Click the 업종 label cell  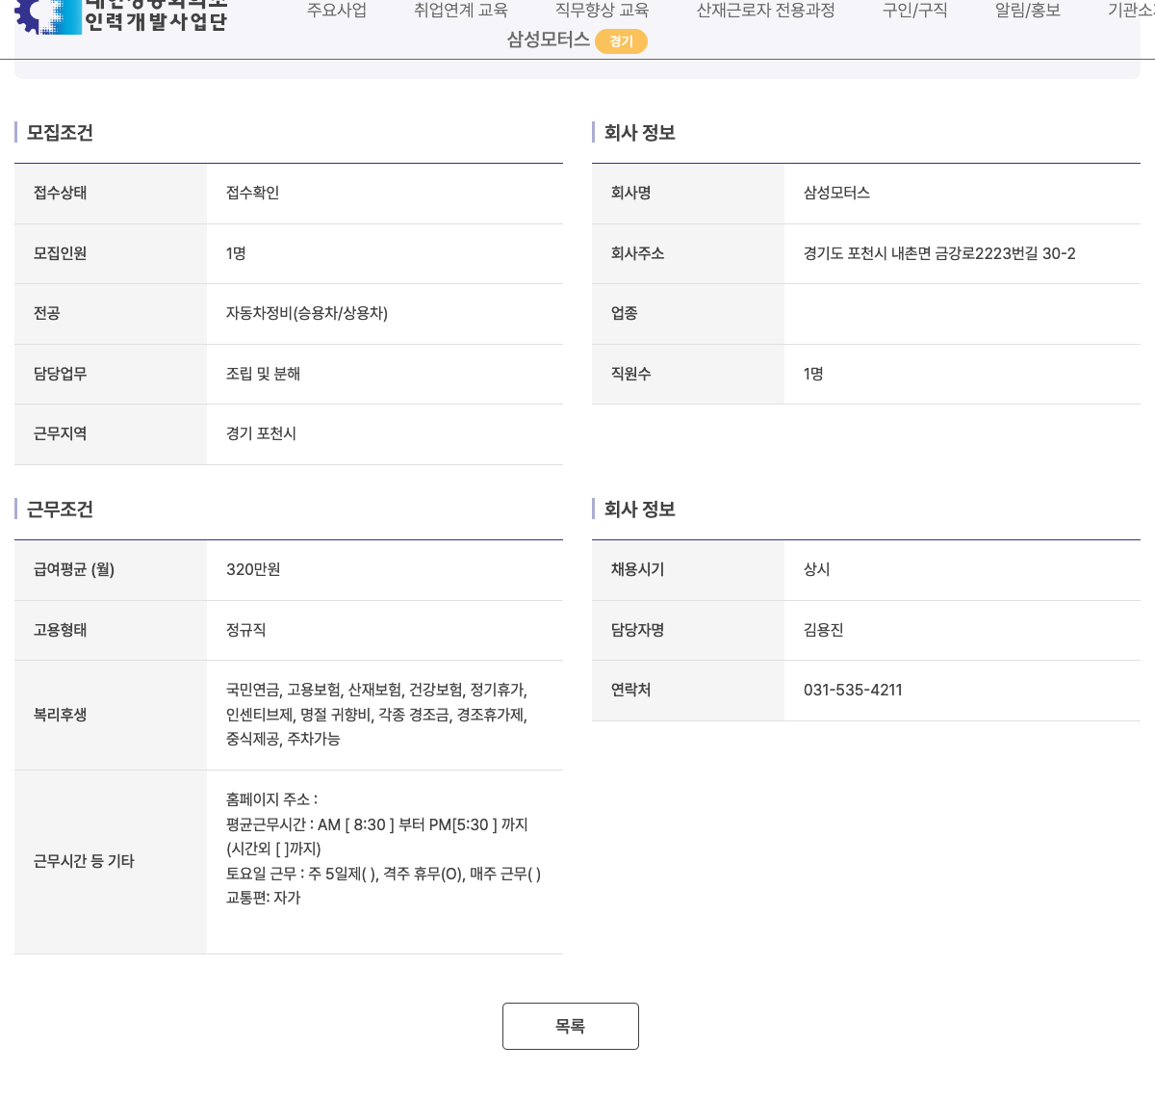[x=688, y=314]
